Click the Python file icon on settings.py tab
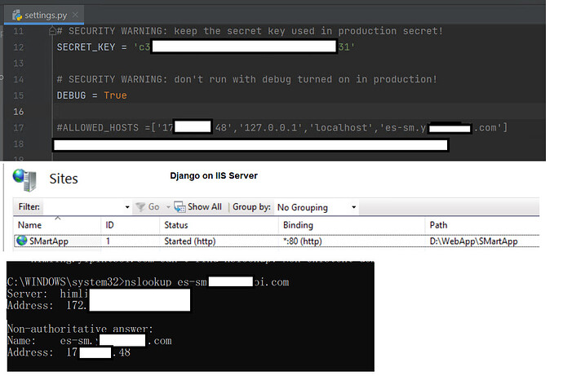563x376 pixels. click(x=17, y=15)
